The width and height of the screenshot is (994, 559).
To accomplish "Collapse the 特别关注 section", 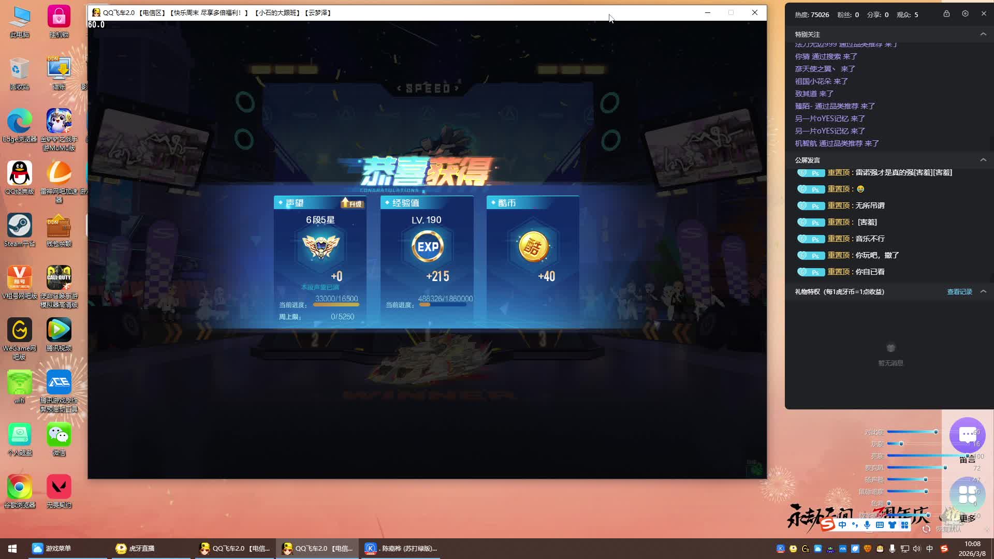I will point(983,34).
